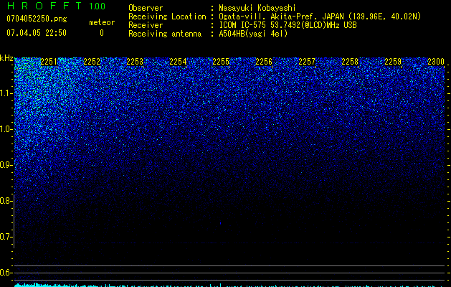This screenshot has height=287, width=451.
Task: Click time marker 2253
Action: tap(135, 62)
